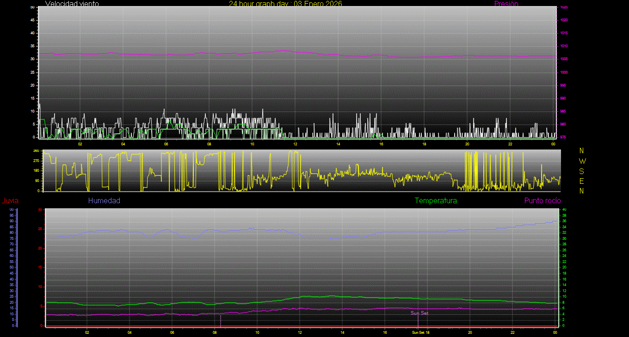Click hour 22 on the wind graph axis
This screenshot has height=337, width=629.
point(510,144)
